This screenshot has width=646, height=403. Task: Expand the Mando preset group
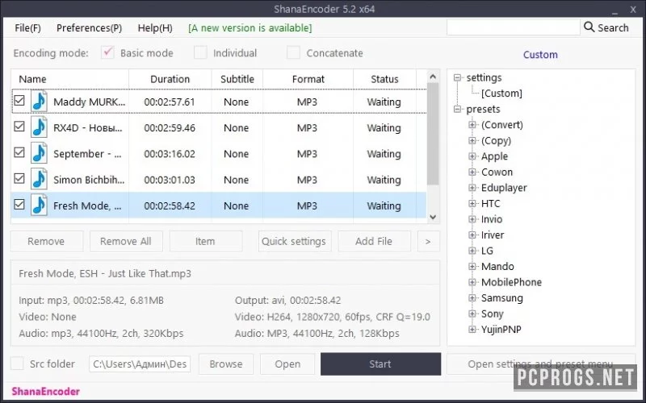[472, 267]
